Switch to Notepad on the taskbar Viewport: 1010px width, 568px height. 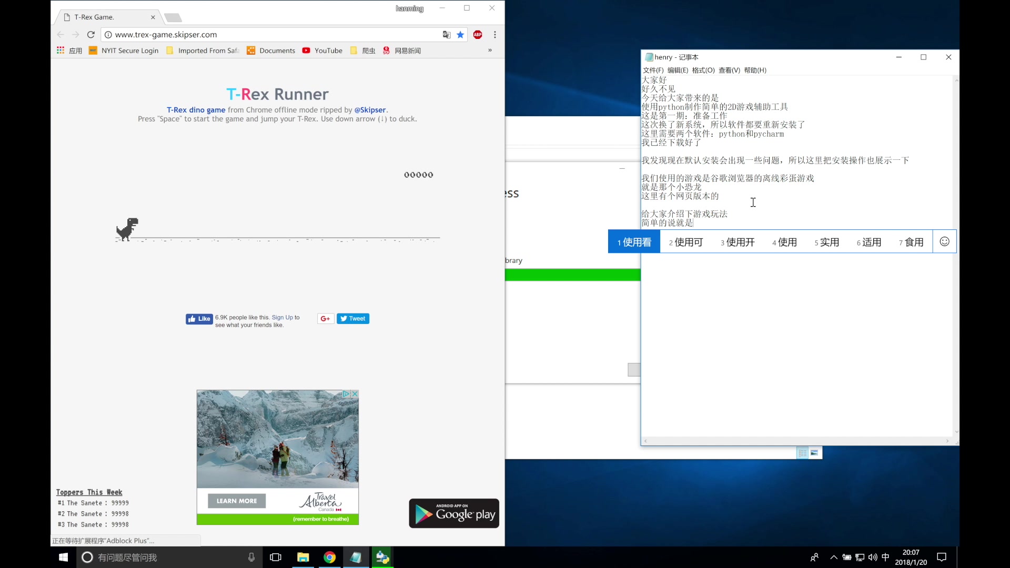[x=356, y=557]
